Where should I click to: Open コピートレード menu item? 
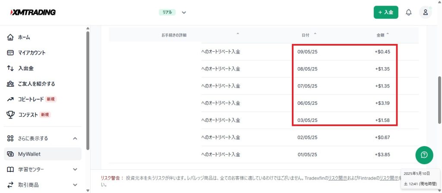tap(31, 99)
